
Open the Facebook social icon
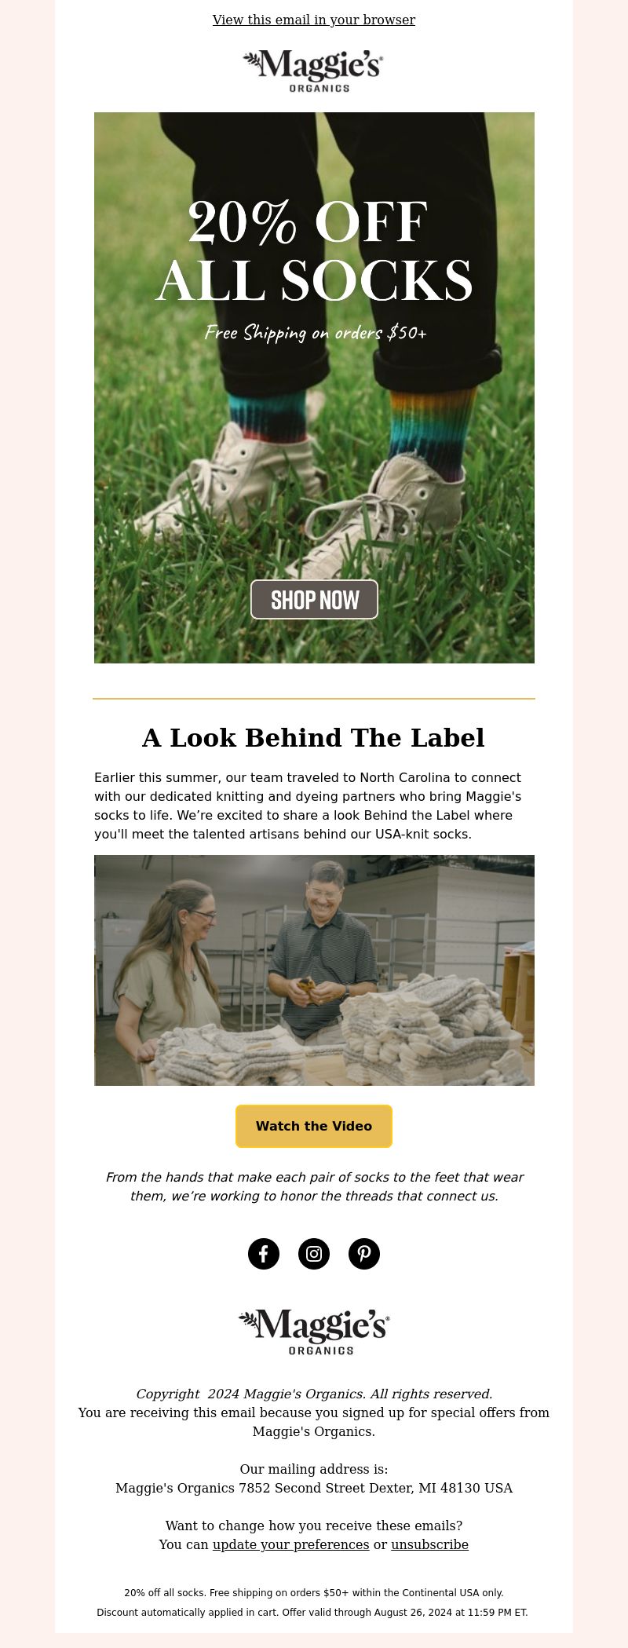264,1254
